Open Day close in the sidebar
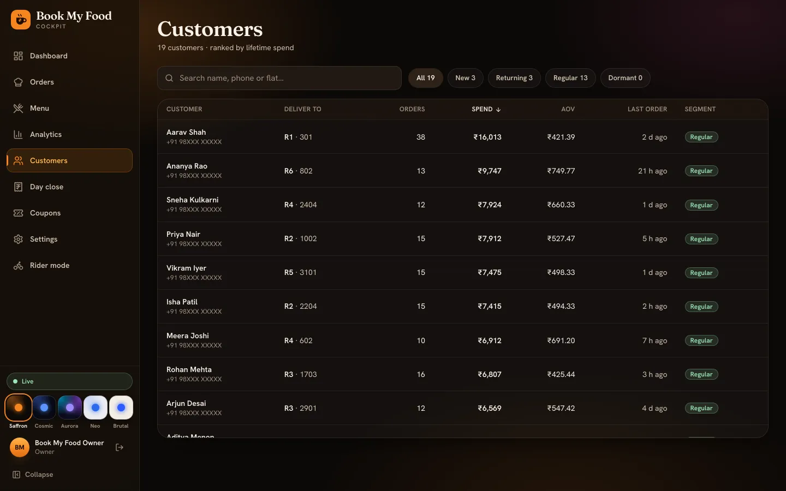The width and height of the screenshot is (786, 491). (69, 187)
